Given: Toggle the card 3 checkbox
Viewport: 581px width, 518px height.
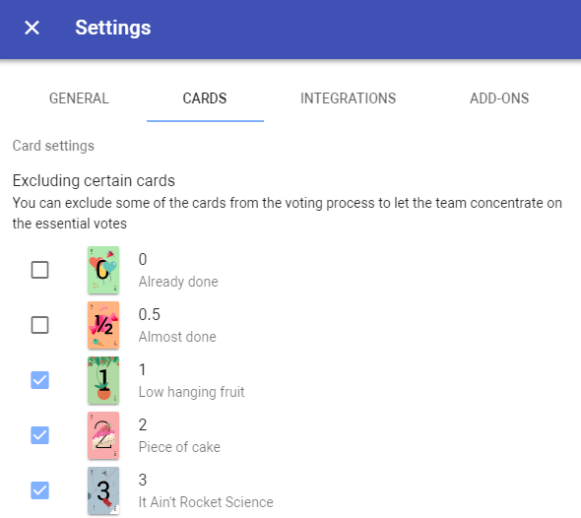Looking at the screenshot, I should pyautogui.click(x=39, y=490).
